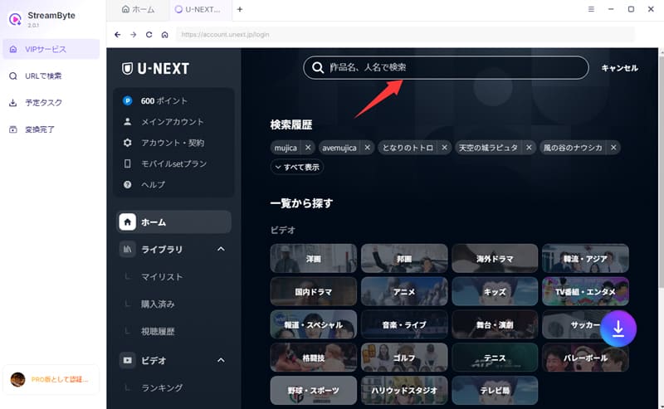
Task: Select the 天空の城ラピュタ history chip
Action: pyautogui.click(x=488, y=148)
